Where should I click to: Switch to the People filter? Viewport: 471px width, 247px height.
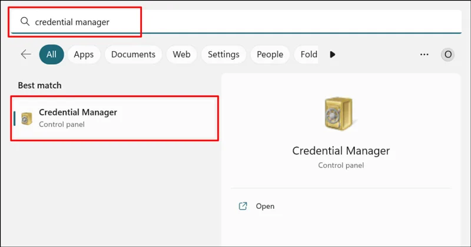click(270, 54)
